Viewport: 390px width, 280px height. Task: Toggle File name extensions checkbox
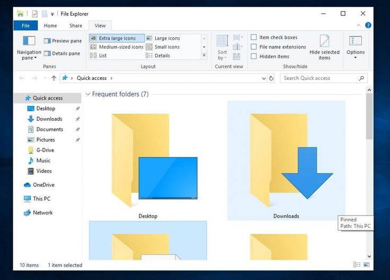254,47
